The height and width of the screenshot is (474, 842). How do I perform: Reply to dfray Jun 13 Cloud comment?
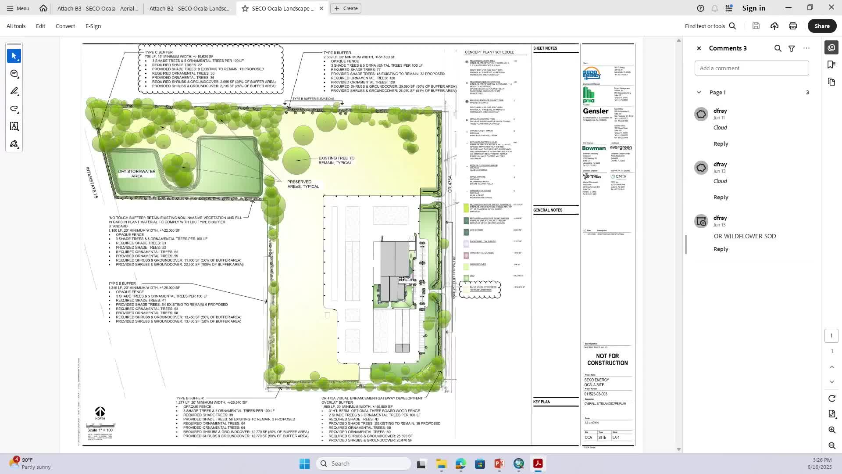pos(721,197)
